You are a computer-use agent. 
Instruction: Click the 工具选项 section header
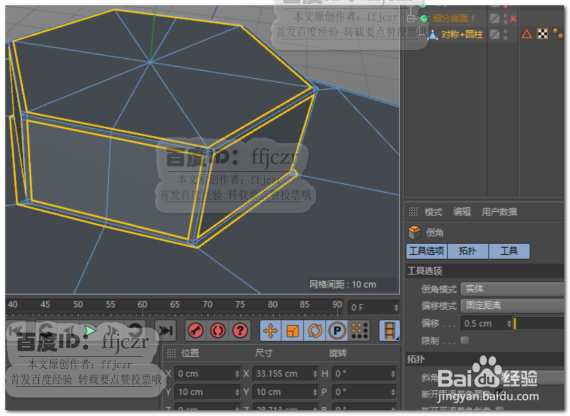485,271
